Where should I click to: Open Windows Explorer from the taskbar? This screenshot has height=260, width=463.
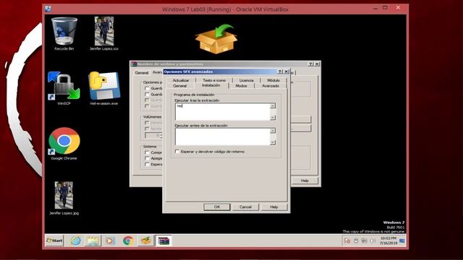pyautogui.click(x=93, y=240)
